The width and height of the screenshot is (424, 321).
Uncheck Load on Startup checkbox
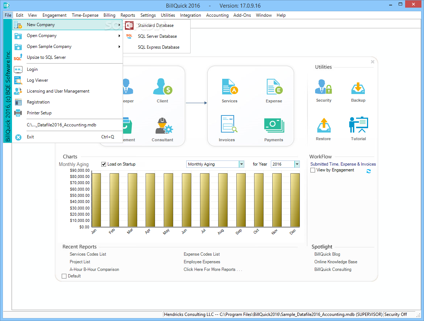click(x=103, y=164)
